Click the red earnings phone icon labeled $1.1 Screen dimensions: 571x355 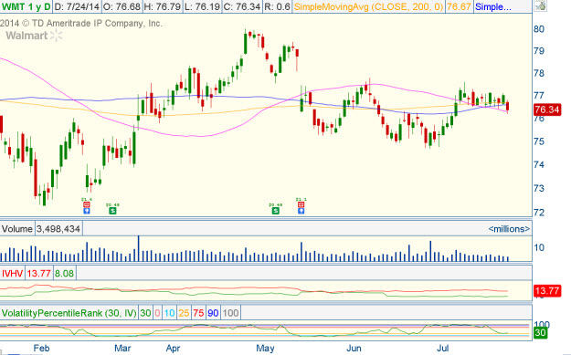(x=301, y=204)
